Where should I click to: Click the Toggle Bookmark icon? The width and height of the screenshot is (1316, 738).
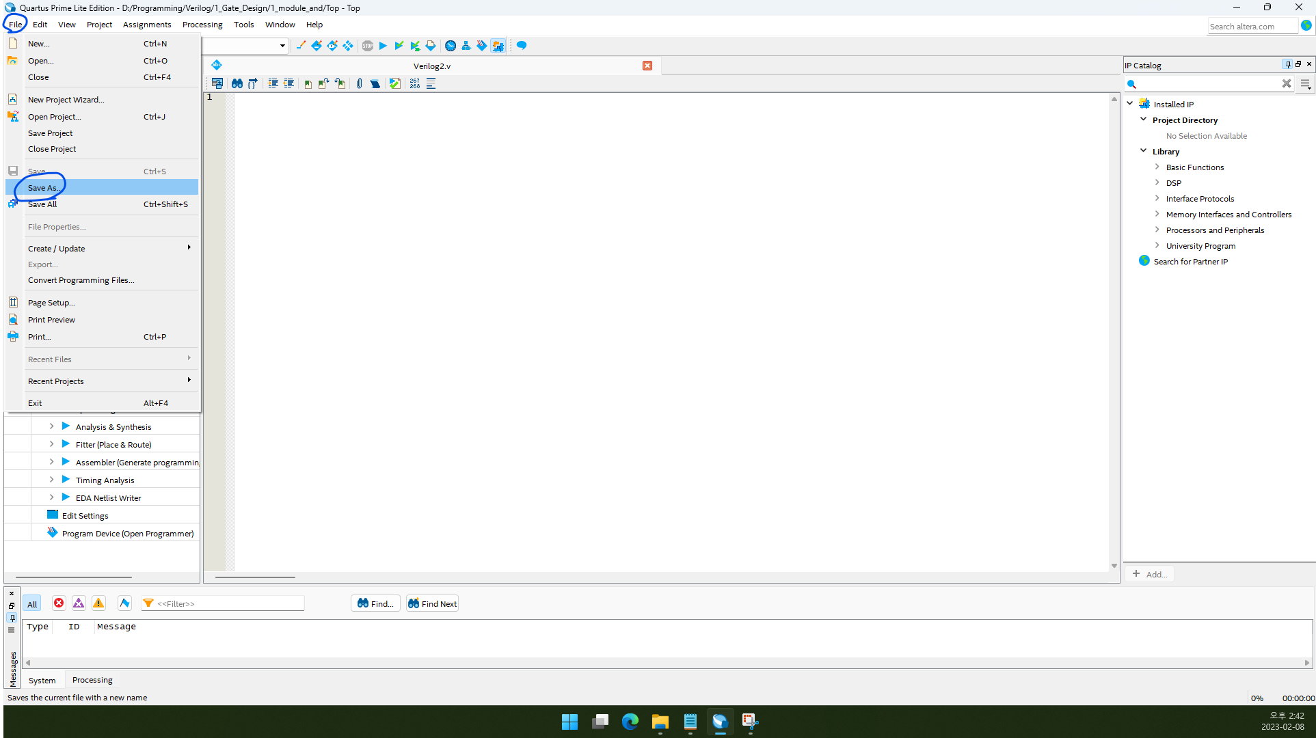coord(308,83)
